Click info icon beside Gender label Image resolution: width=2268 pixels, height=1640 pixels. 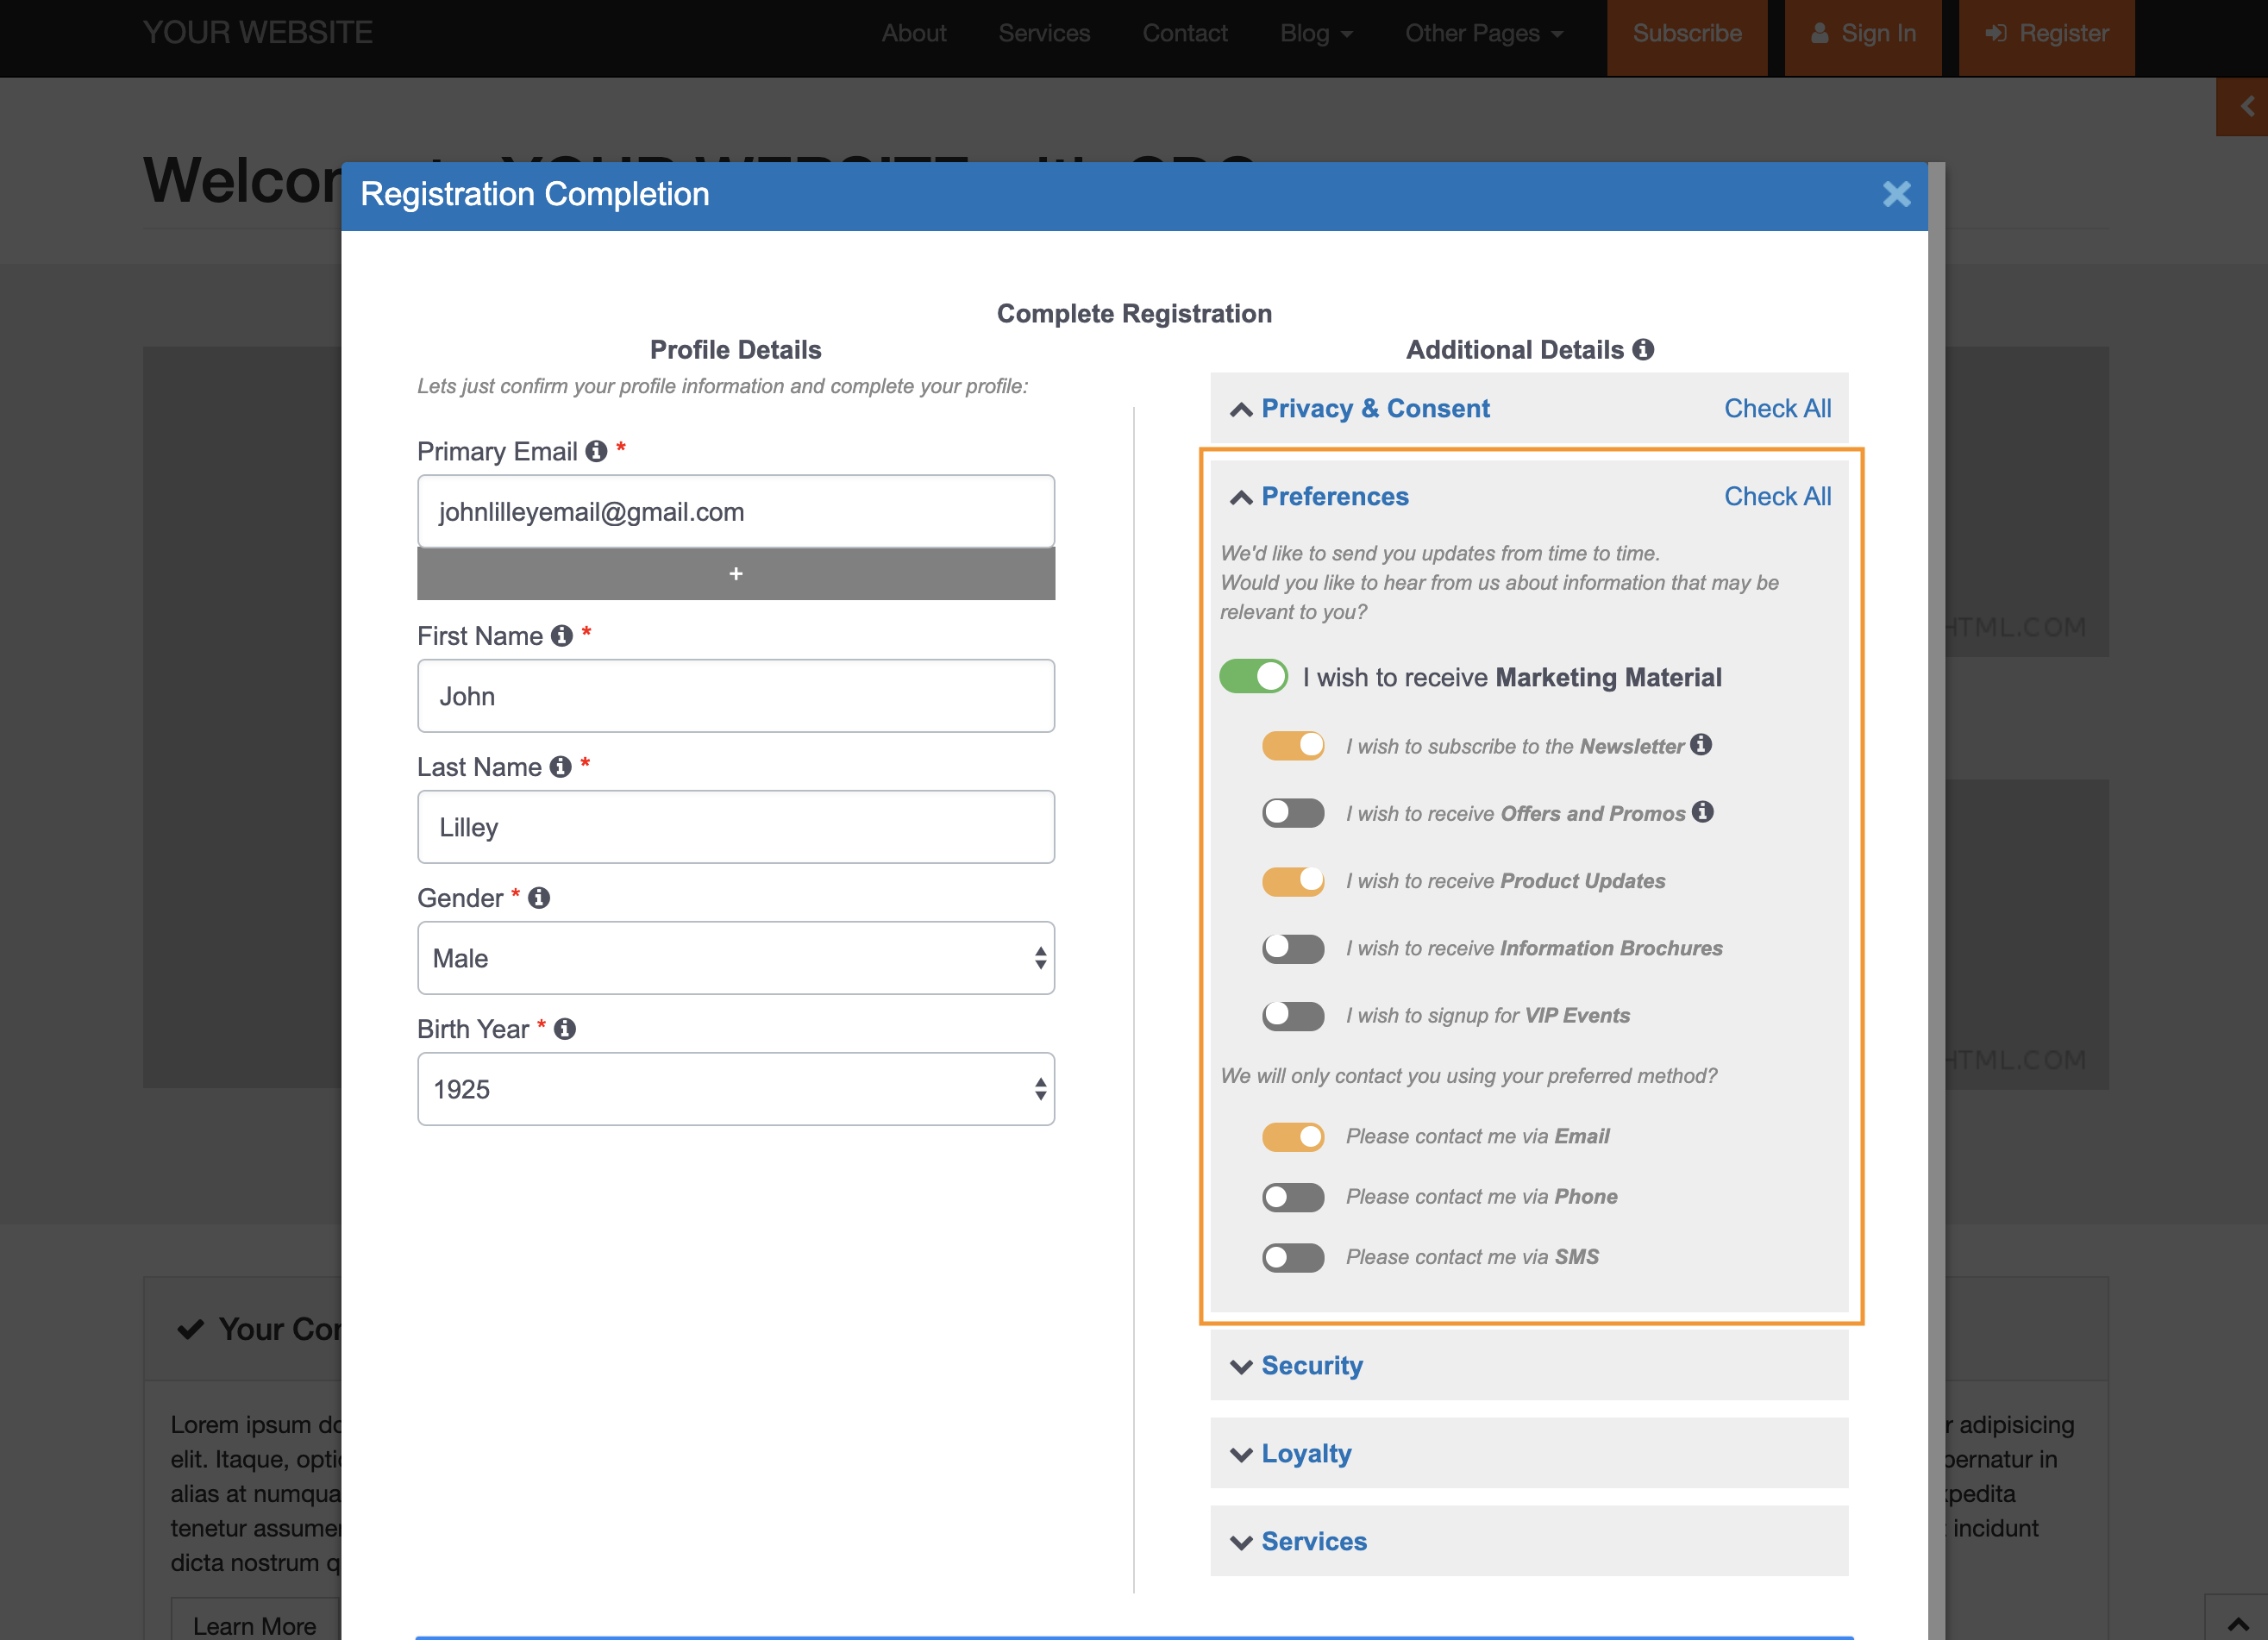pyautogui.click(x=539, y=898)
